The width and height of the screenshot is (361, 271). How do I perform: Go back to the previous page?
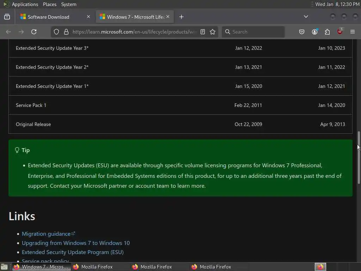click(x=8, y=32)
